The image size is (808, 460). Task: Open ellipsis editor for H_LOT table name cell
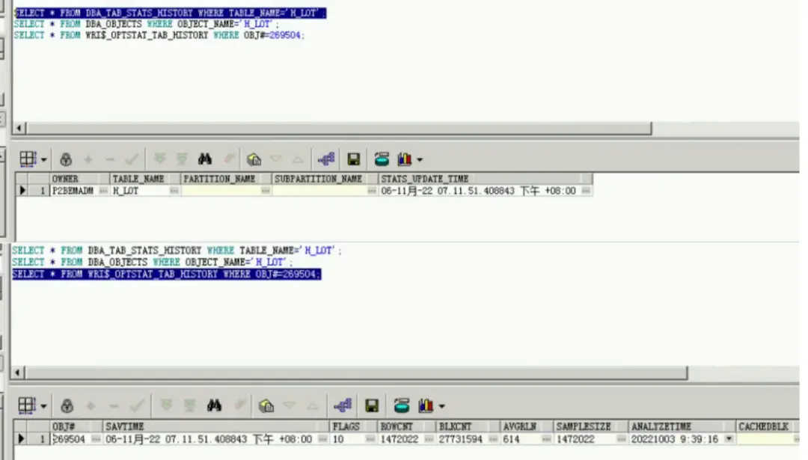click(x=174, y=191)
